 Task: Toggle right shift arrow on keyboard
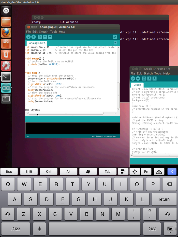coord(168,214)
